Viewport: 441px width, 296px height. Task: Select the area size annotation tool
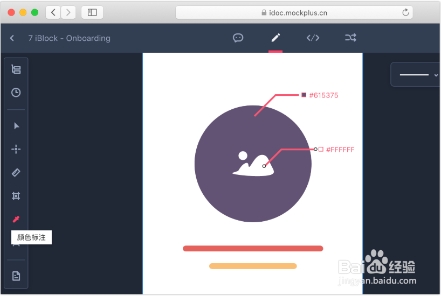(16, 196)
